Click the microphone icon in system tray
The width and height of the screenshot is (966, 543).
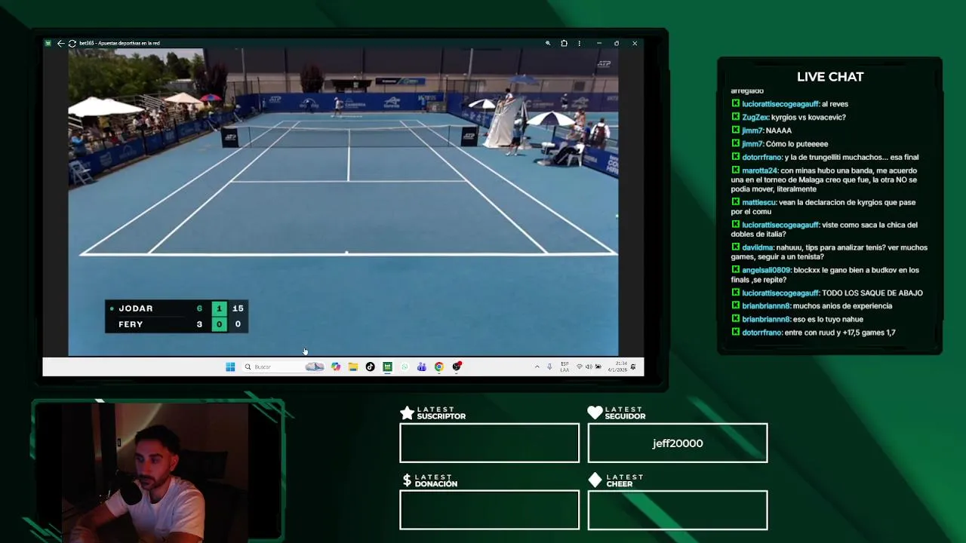549,367
